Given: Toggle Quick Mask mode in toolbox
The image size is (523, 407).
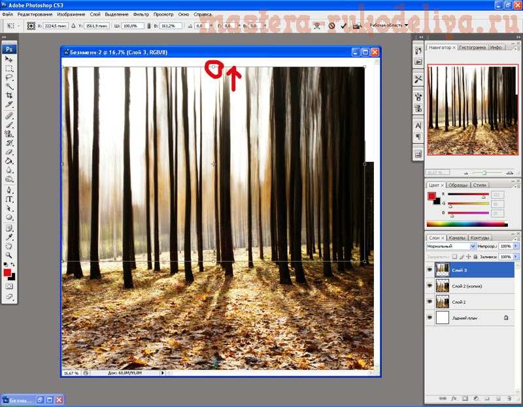Looking at the screenshot, I should pyautogui.click(x=9, y=286).
